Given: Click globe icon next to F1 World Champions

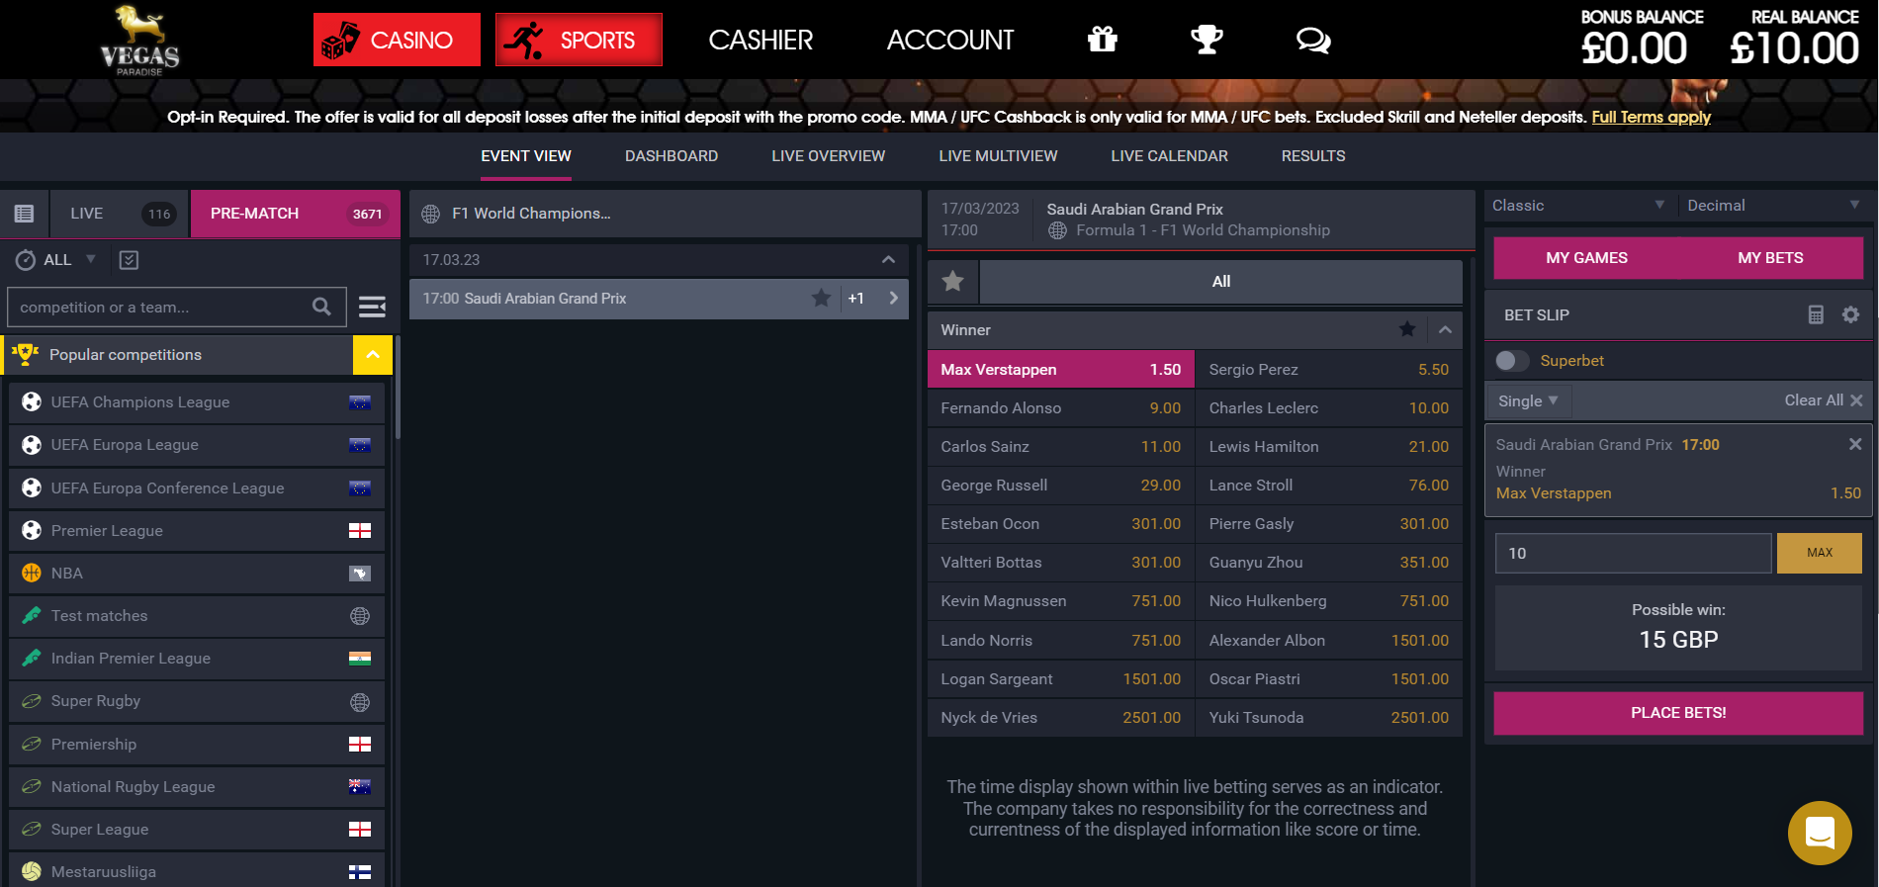Looking at the screenshot, I should tap(430, 214).
